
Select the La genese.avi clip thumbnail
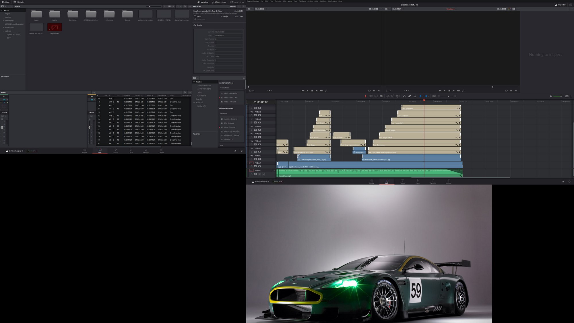pyautogui.click(x=55, y=27)
